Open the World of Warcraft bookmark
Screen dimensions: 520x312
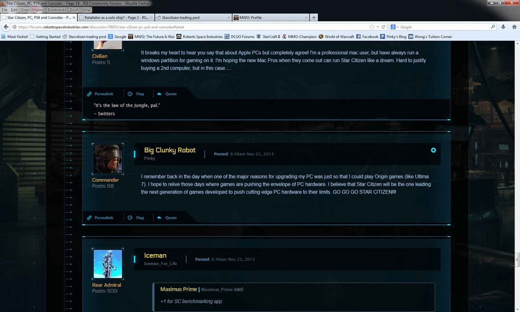[x=336, y=37]
